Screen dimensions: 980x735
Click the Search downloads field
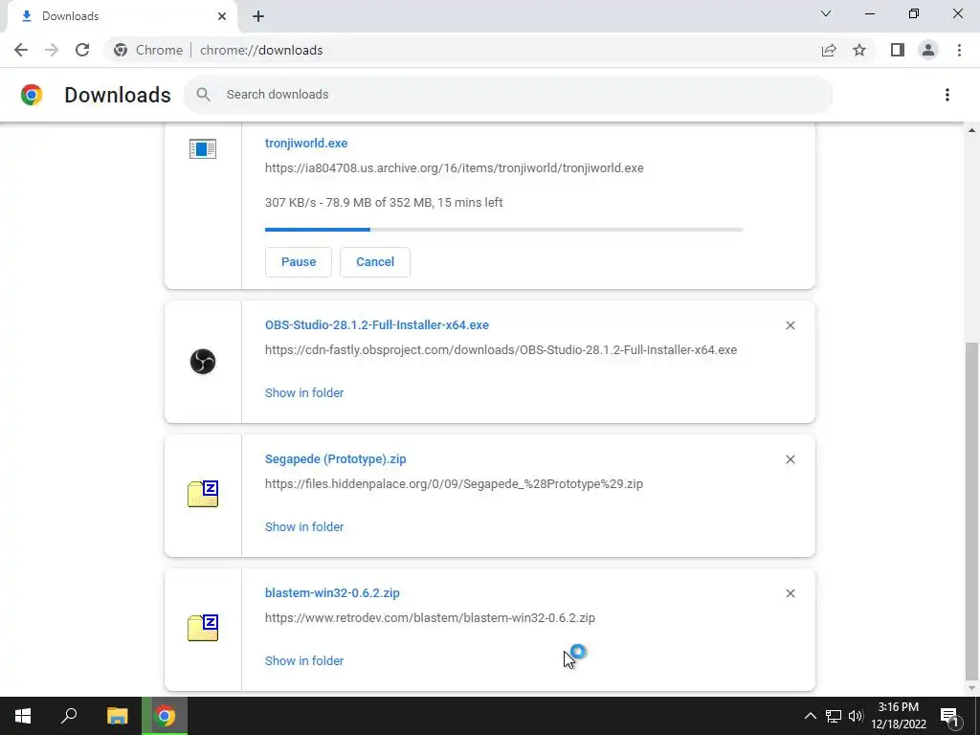tap(508, 95)
